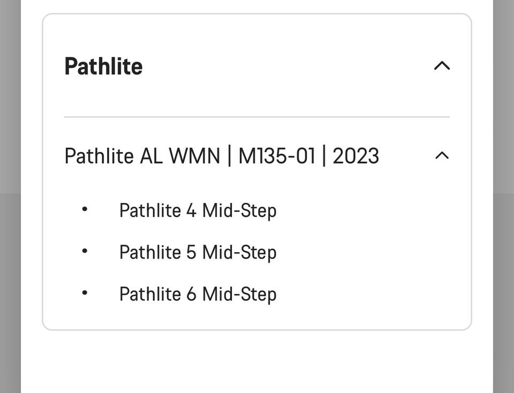Image resolution: width=514 pixels, height=393 pixels.
Task: Select Pathlite 4 Mid-Step
Action: 198,210
